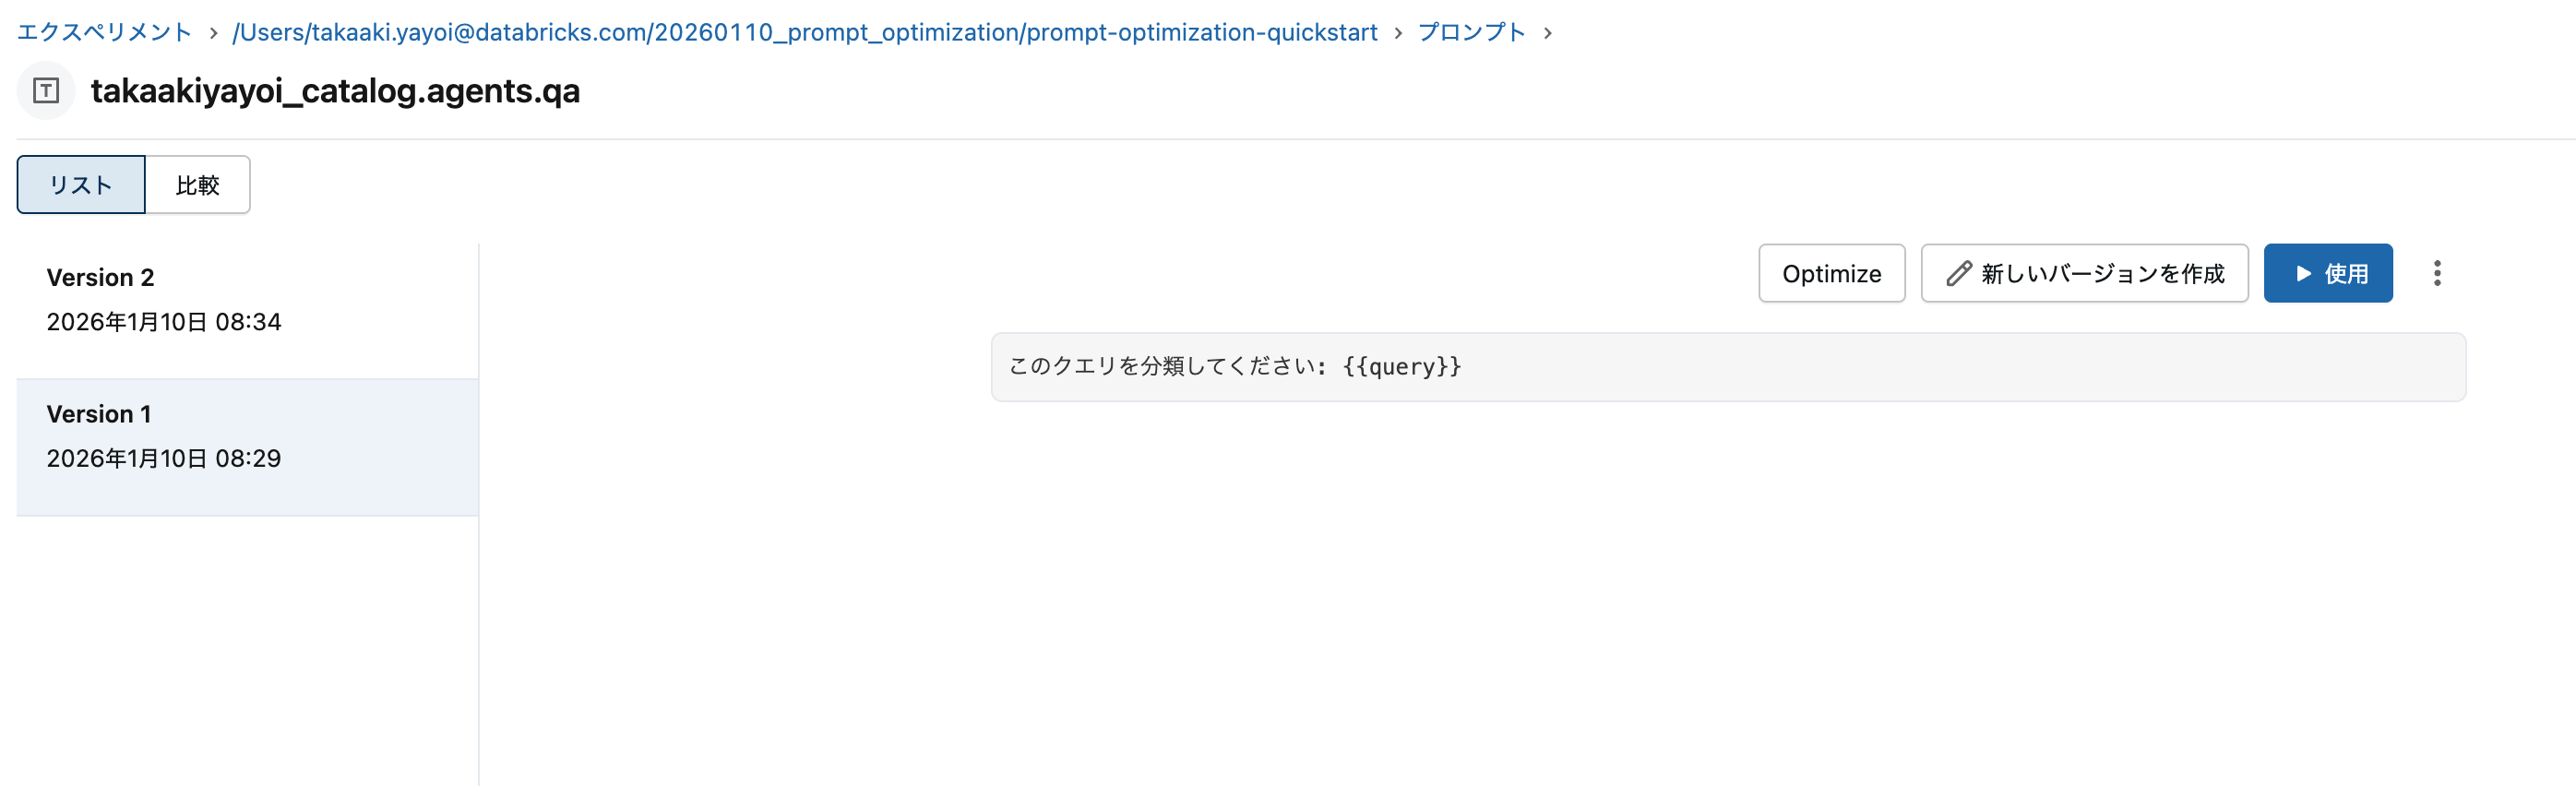Switch to the 比較 view toggle
This screenshot has height=786, width=2576.
point(197,184)
